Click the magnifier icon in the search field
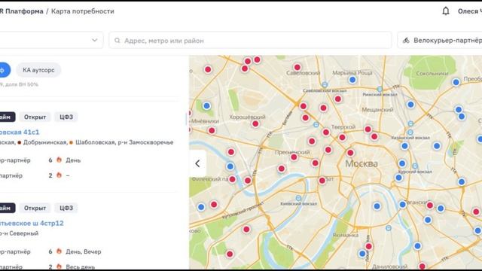 (117, 40)
